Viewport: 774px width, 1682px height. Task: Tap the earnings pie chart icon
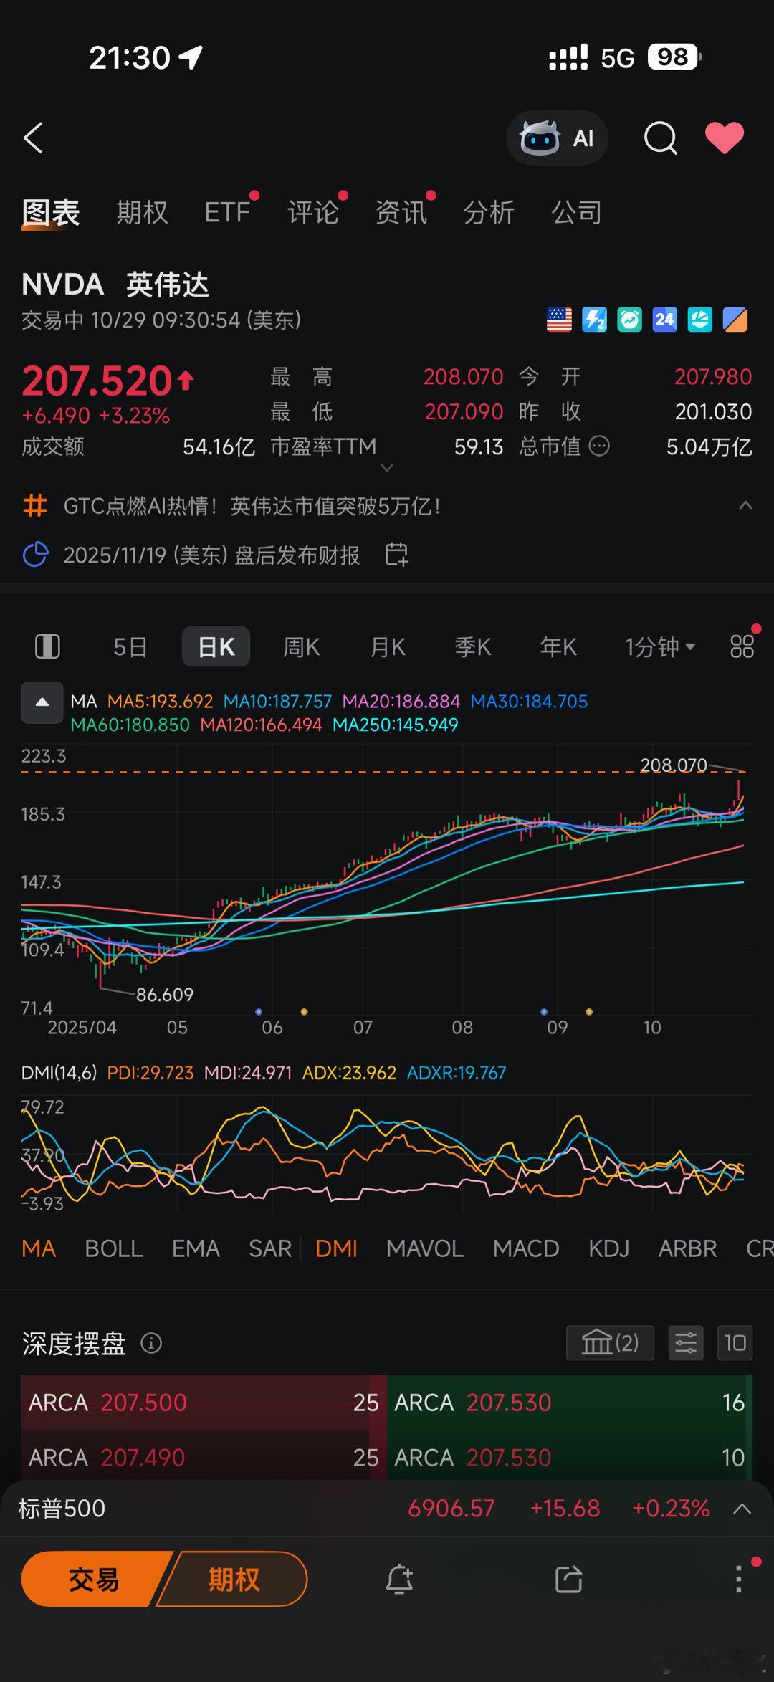35,555
